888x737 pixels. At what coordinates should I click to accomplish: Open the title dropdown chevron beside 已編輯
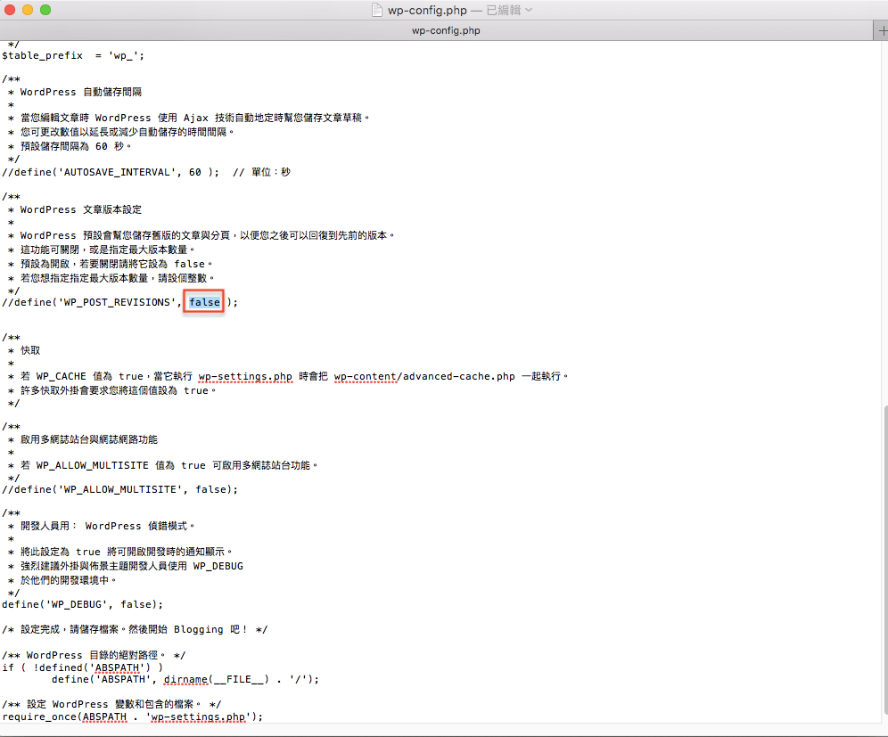click(x=529, y=10)
